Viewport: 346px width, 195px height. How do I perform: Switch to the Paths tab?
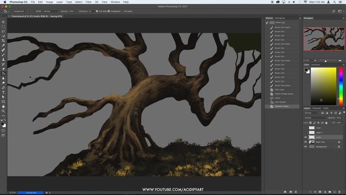tap(326, 108)
